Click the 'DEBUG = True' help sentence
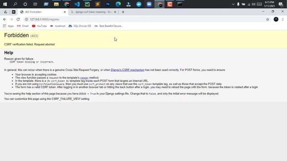This screenshot has height=161, width=287. [112, 93]
